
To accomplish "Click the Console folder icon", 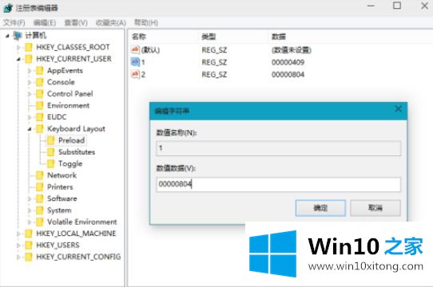I will (40, 82).
